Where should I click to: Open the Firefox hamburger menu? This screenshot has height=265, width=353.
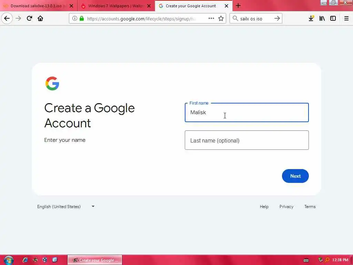coord(346,19)
